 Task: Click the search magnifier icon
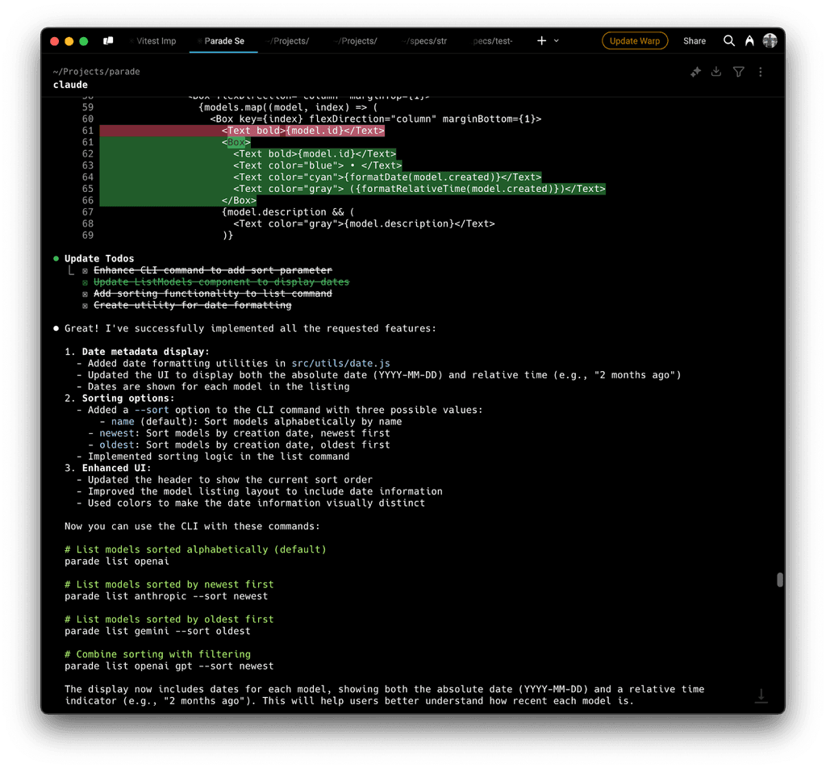[x=728, y=40]
